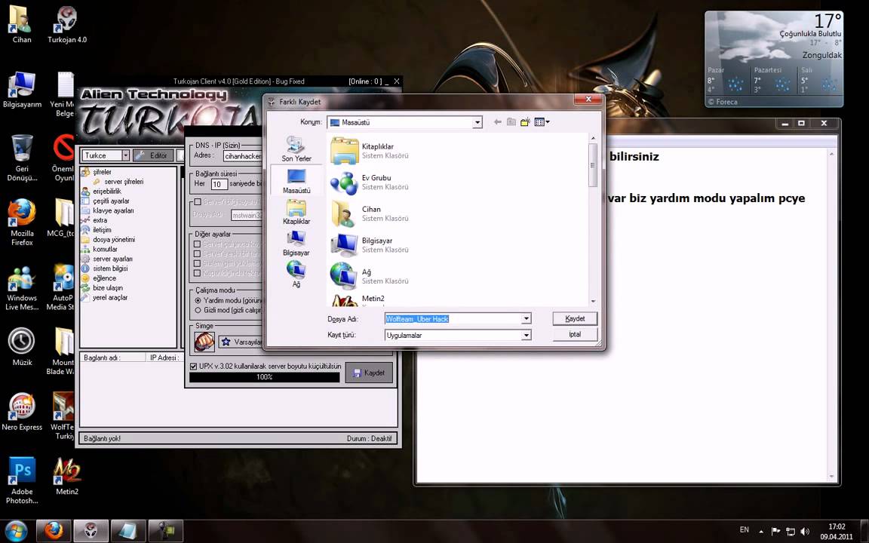Viewport: 869px width, 543px height.
Task: Open Cihan folder in the file list
Action: [x=369, y=214]
